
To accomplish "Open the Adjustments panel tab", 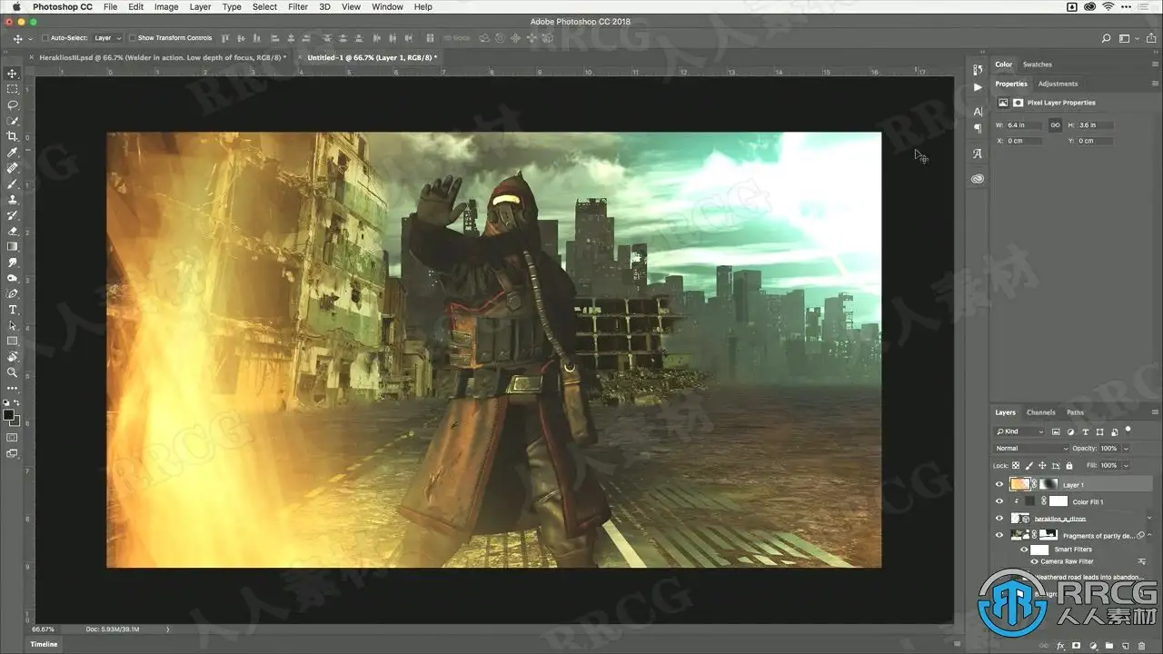I will pos(1059,84).
